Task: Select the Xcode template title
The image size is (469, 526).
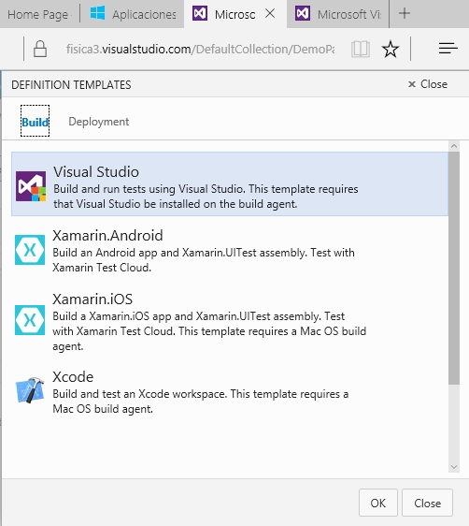Action: [73, 377]
